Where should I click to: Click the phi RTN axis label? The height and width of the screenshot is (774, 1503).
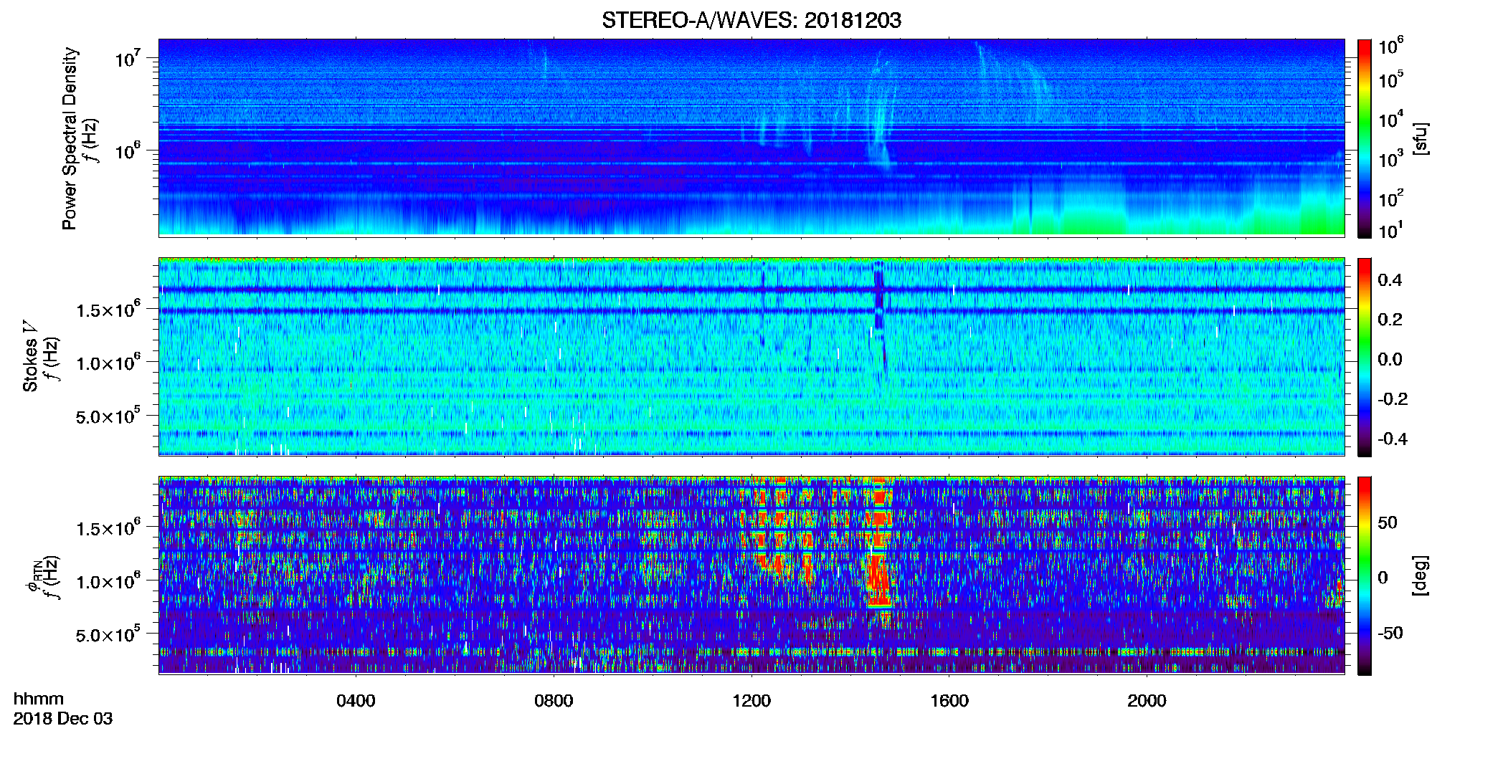tap(34, 575)
